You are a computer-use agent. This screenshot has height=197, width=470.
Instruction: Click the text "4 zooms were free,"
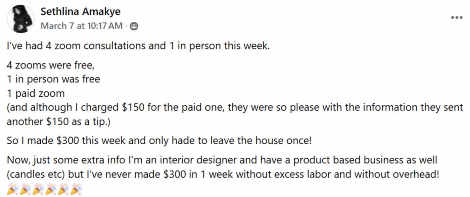click(x=50, y=65)
